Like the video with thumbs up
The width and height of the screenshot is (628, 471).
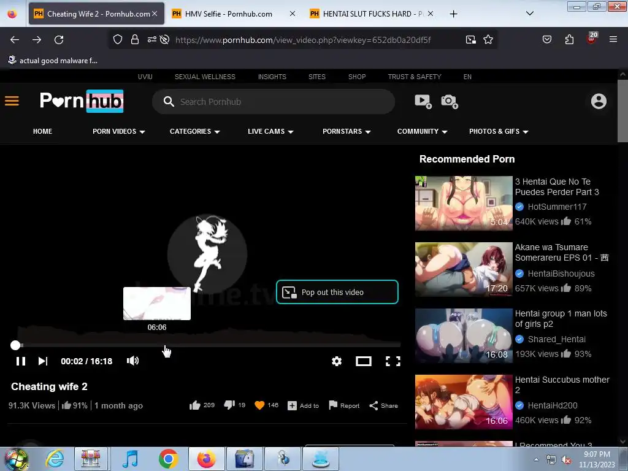click(x=195, y=405)
